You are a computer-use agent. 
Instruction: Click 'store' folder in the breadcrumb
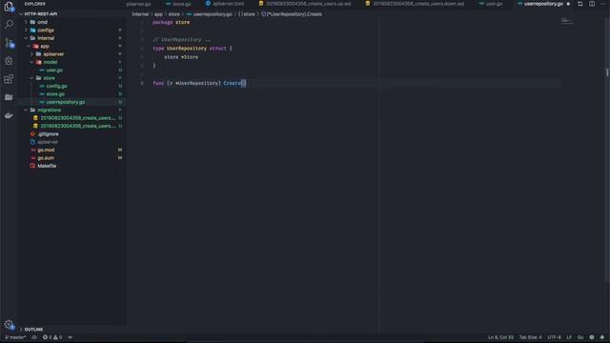point(173,14)
